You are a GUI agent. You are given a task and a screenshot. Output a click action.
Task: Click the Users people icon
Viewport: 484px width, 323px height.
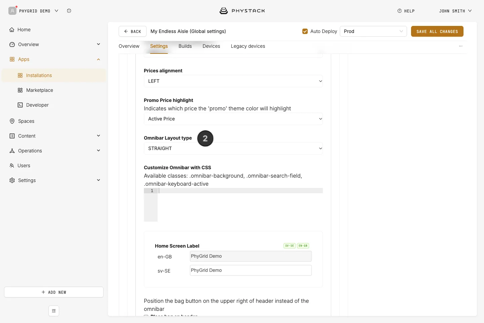point(12,166)
